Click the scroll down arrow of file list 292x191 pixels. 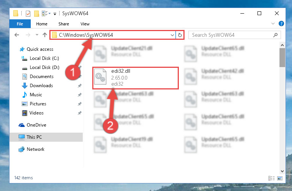[x=282, y=171]
